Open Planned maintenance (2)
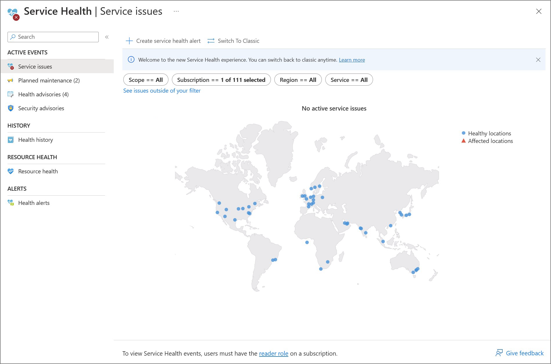Screen dimensions: 551x364 pyautogui.click(x=49, y=80)
